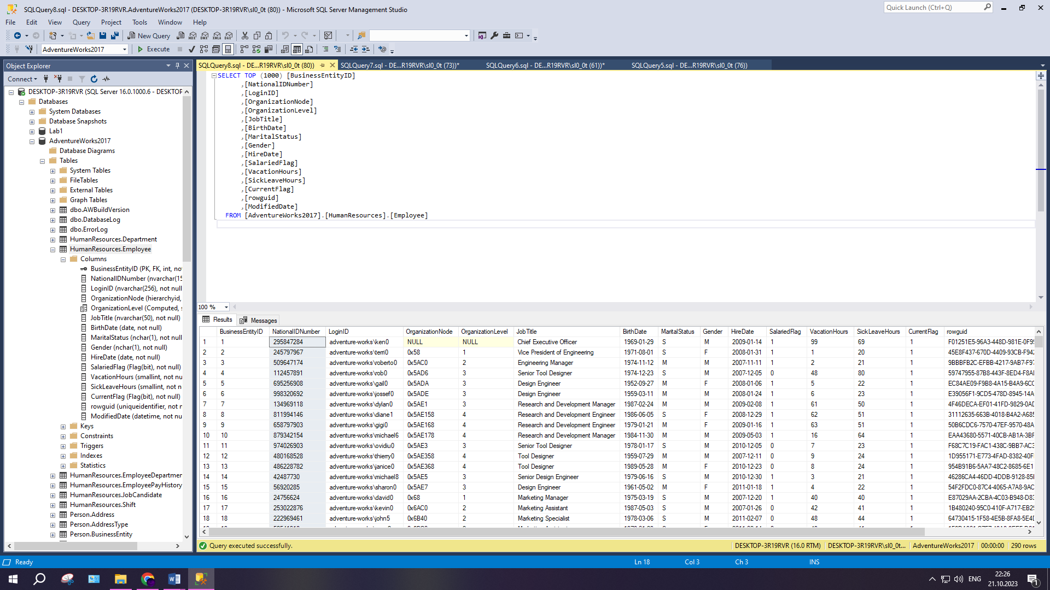Click the Save All icon
The width and height of the screenshot is (1050, 590).
point(115,36)
